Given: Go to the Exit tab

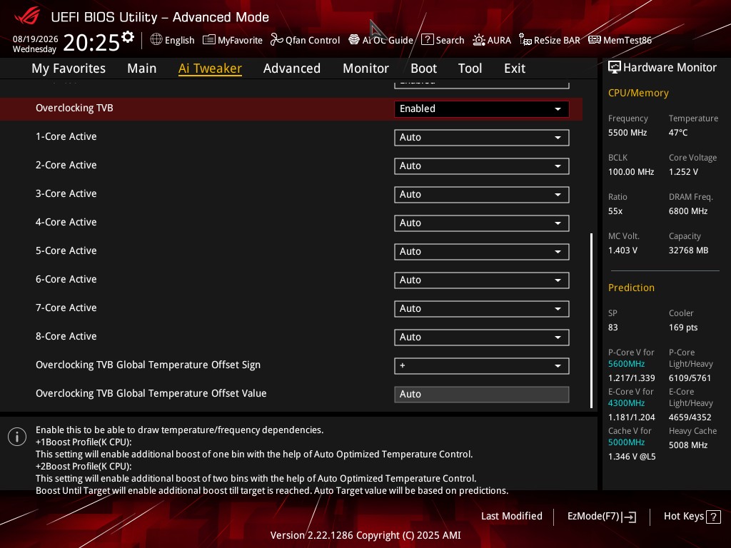Looking at the screenshot, I should pos(515,68).
